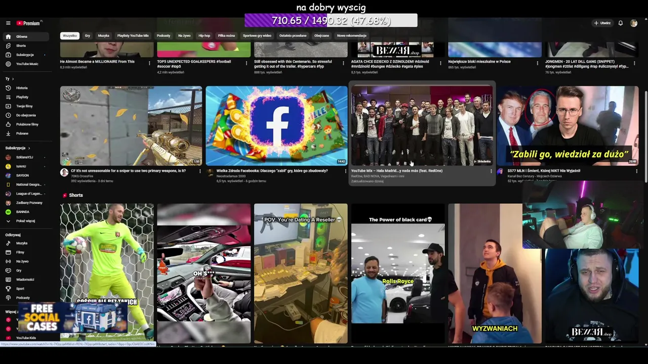648x364 pixels.
Task: Select Ostatnio przesłane filter chip
Action: pos(293,36)
